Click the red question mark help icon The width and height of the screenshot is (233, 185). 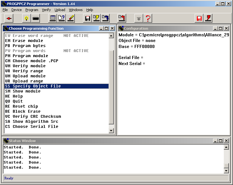(x=148, y=18)
